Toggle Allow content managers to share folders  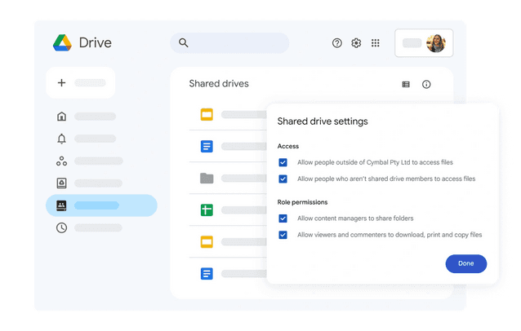283,218
